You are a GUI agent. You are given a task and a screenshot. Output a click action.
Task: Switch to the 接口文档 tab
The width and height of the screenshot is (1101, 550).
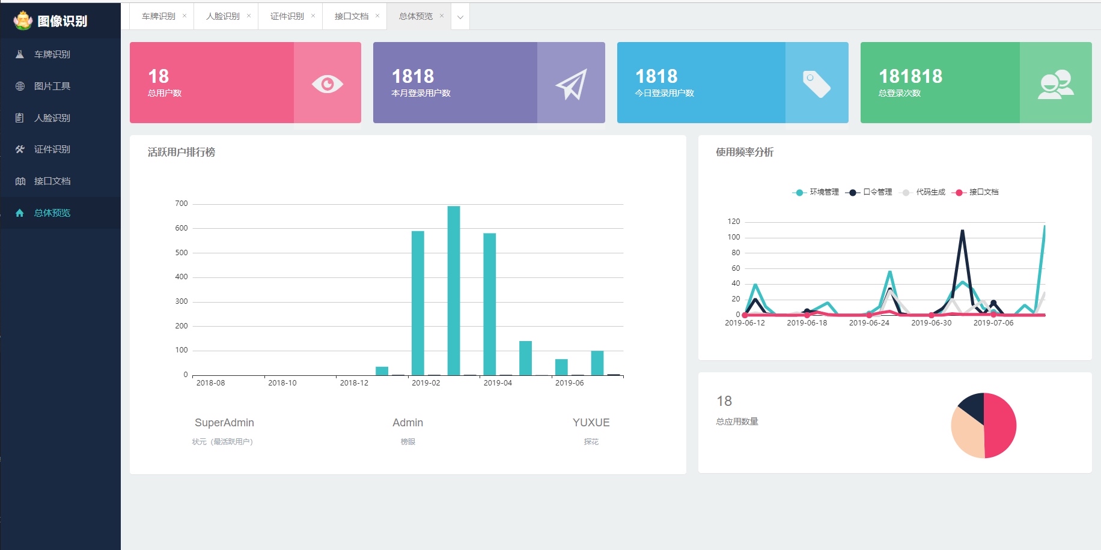352,16
